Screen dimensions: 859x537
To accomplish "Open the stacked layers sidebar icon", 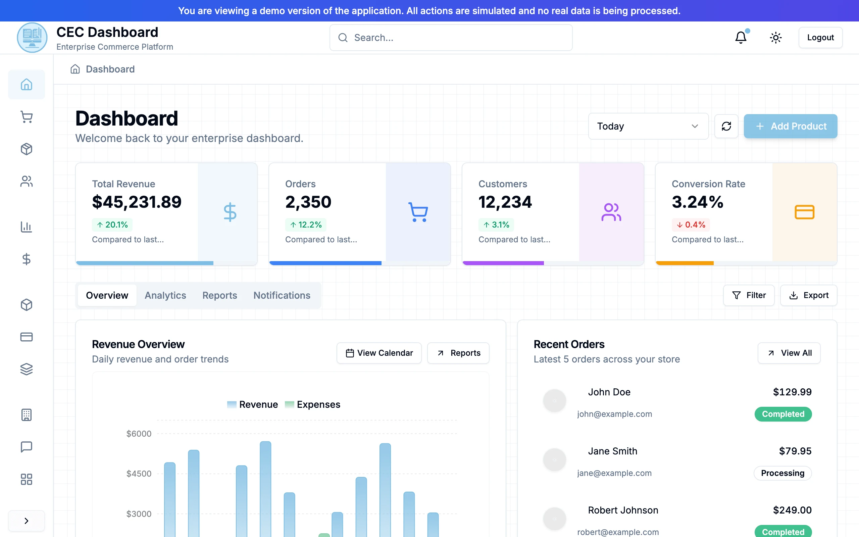I will (26, 369).
